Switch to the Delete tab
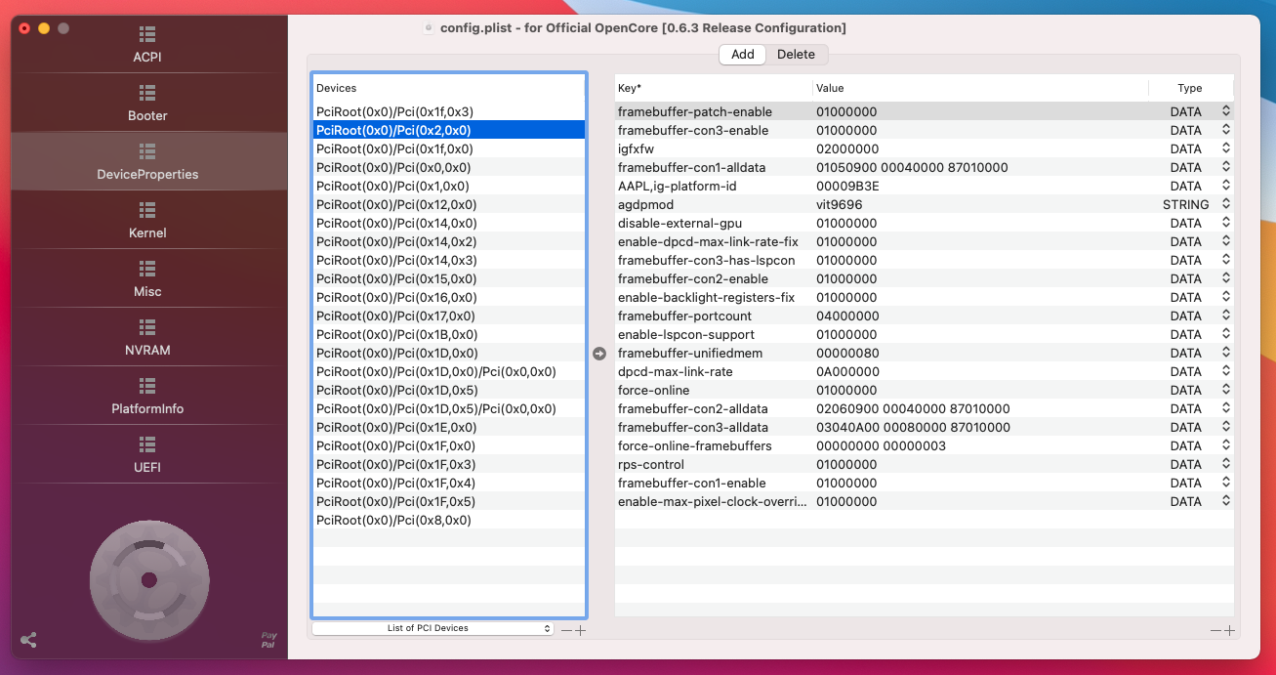 pos(796,55)
